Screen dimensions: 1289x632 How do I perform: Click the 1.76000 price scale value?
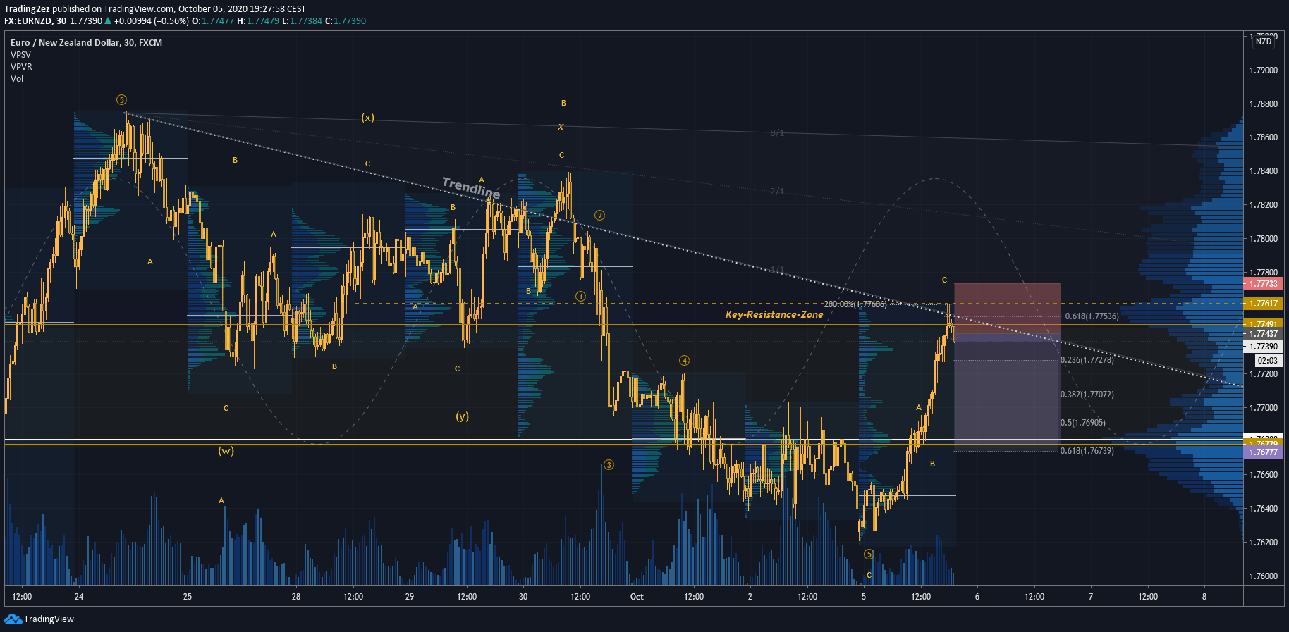1264,576
